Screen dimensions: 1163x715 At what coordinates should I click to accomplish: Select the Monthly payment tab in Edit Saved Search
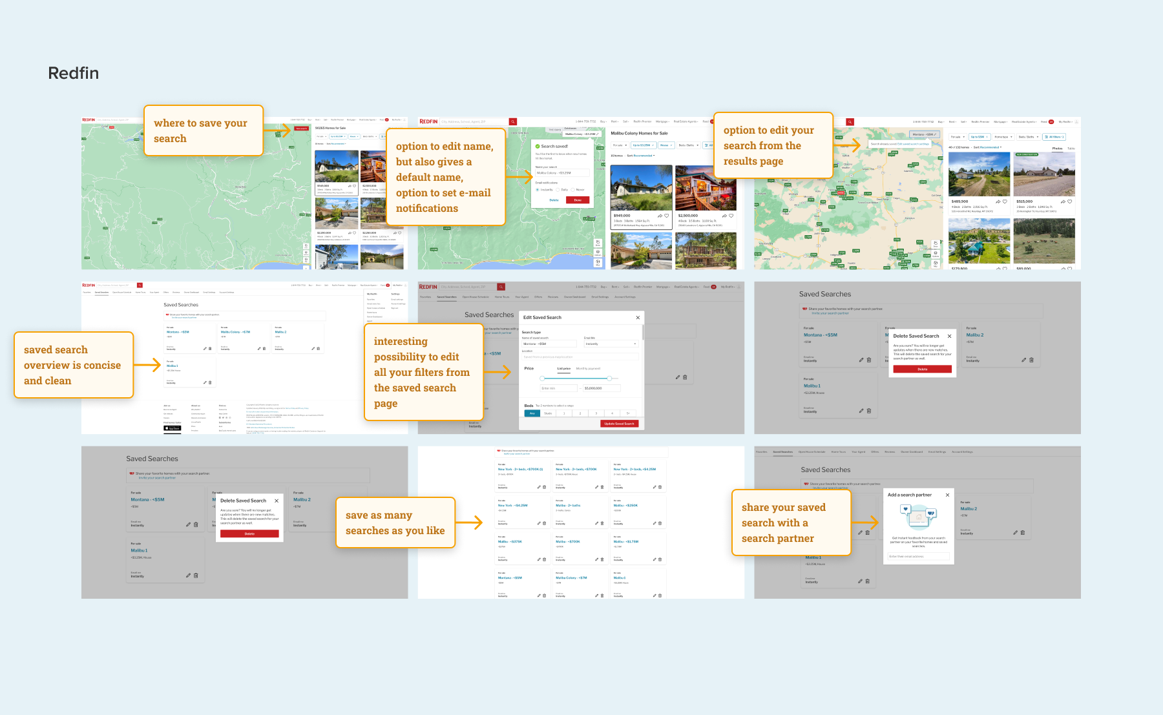(x=588, y=369)
